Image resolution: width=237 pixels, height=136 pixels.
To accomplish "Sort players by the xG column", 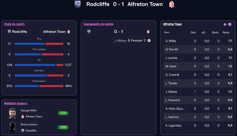I will 203,32.
